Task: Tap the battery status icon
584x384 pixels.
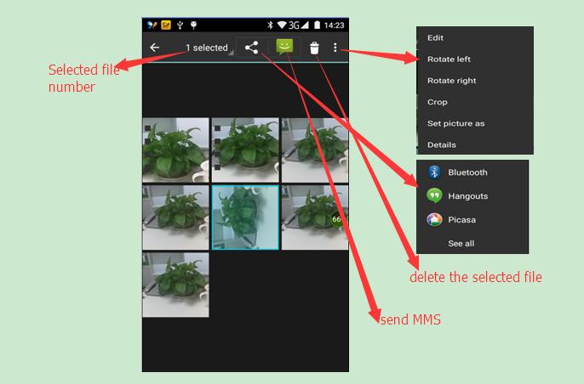Action: coord(317,25)
